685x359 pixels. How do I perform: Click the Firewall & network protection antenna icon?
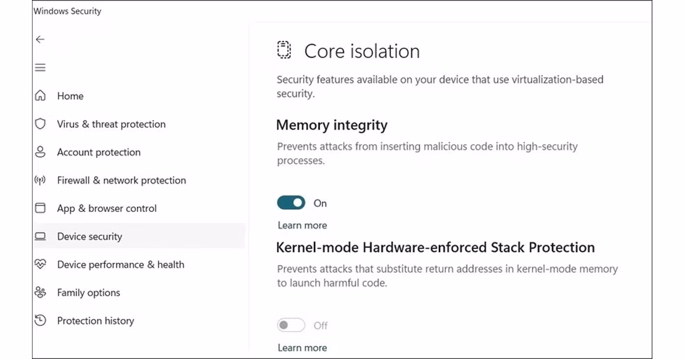40,180
